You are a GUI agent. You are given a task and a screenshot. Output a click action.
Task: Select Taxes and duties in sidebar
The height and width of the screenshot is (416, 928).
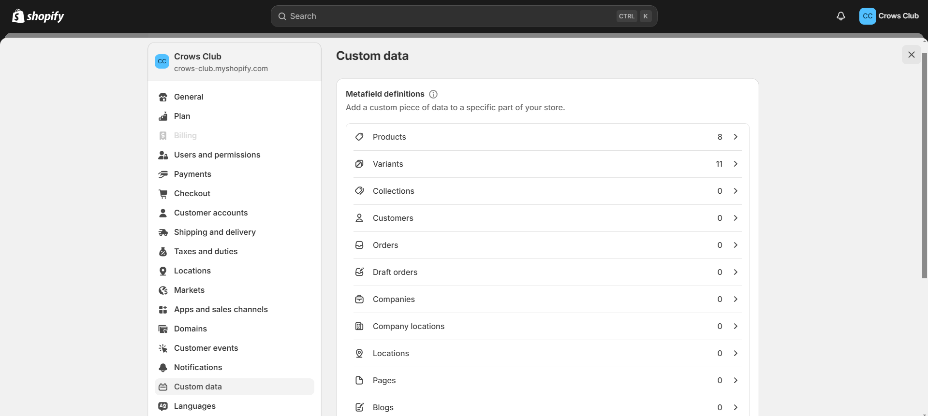235,251
